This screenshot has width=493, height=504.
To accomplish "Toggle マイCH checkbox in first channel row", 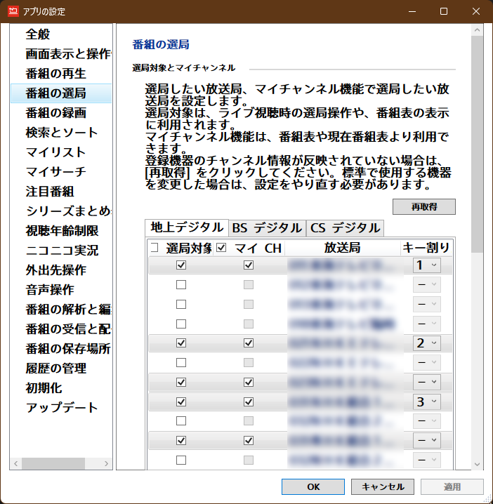I will pyautogui.click(x=248, y=265).
